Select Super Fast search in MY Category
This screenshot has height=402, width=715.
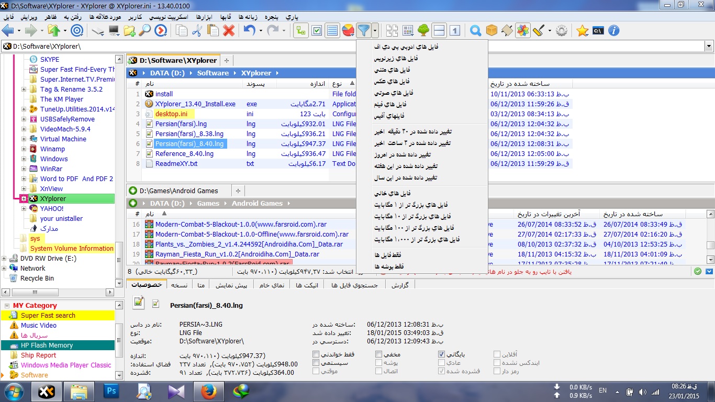pyautogui.click(x=48, y=316)
